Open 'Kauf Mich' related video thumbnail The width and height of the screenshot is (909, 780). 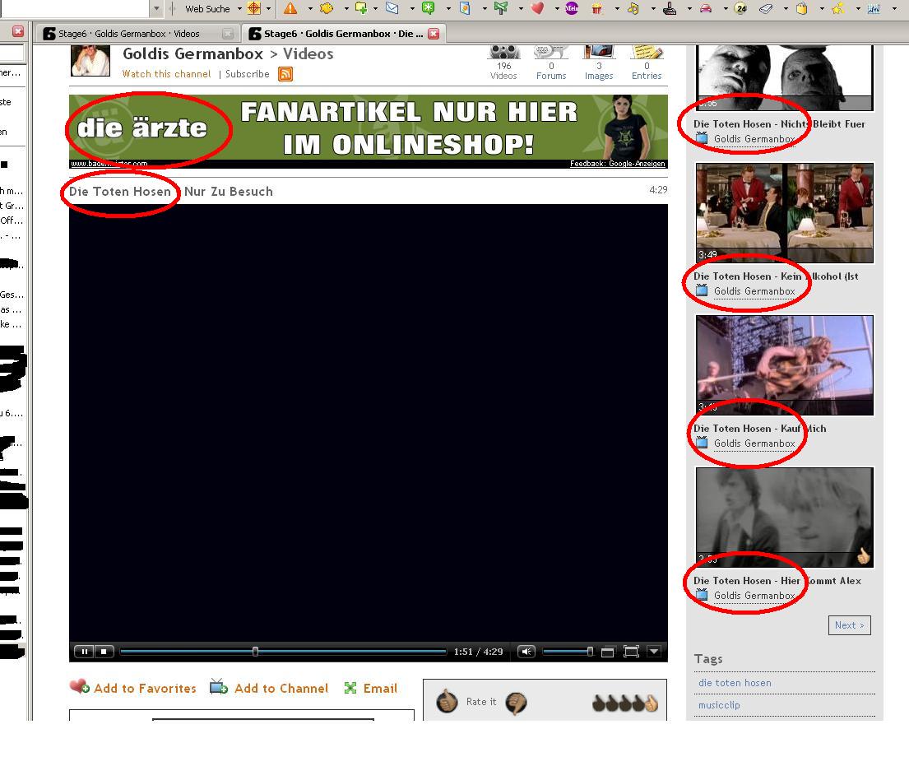[784, 365]
